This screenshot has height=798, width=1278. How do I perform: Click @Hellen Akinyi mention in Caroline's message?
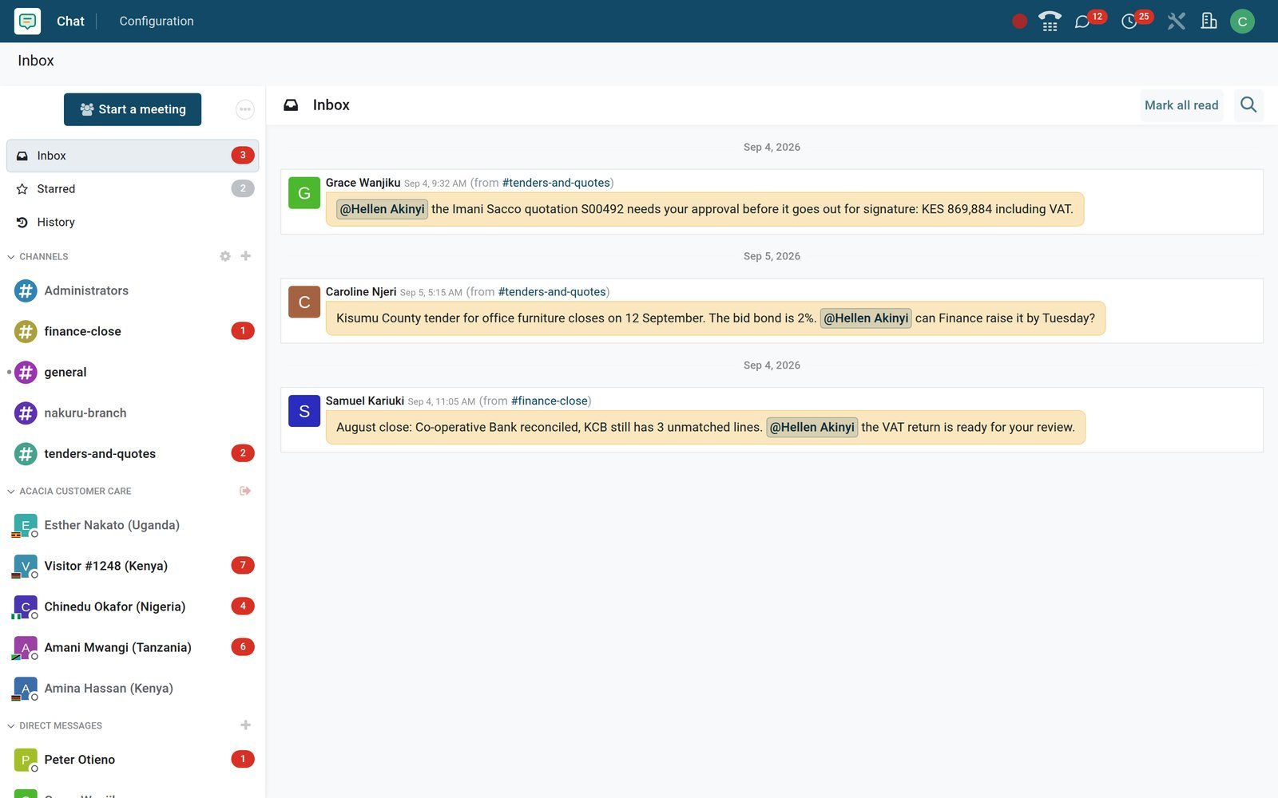pyautogui.click(x=866, y=318)
